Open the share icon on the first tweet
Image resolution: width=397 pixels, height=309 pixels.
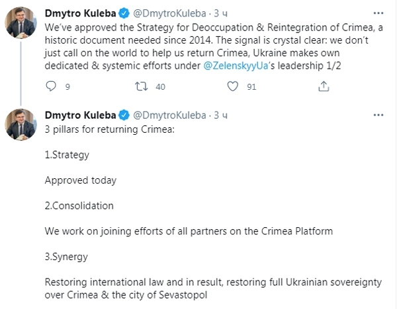tap(324, 86)
